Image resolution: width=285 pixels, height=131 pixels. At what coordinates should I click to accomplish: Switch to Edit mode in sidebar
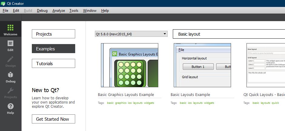(x=10, y=44)
